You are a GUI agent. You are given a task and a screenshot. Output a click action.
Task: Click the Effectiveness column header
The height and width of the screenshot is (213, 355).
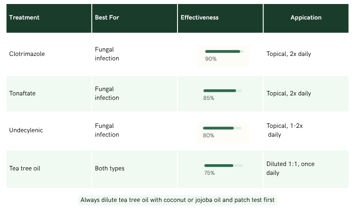[200, 18]
